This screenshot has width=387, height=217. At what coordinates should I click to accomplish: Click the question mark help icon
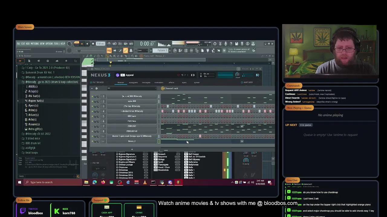(231, 44)
